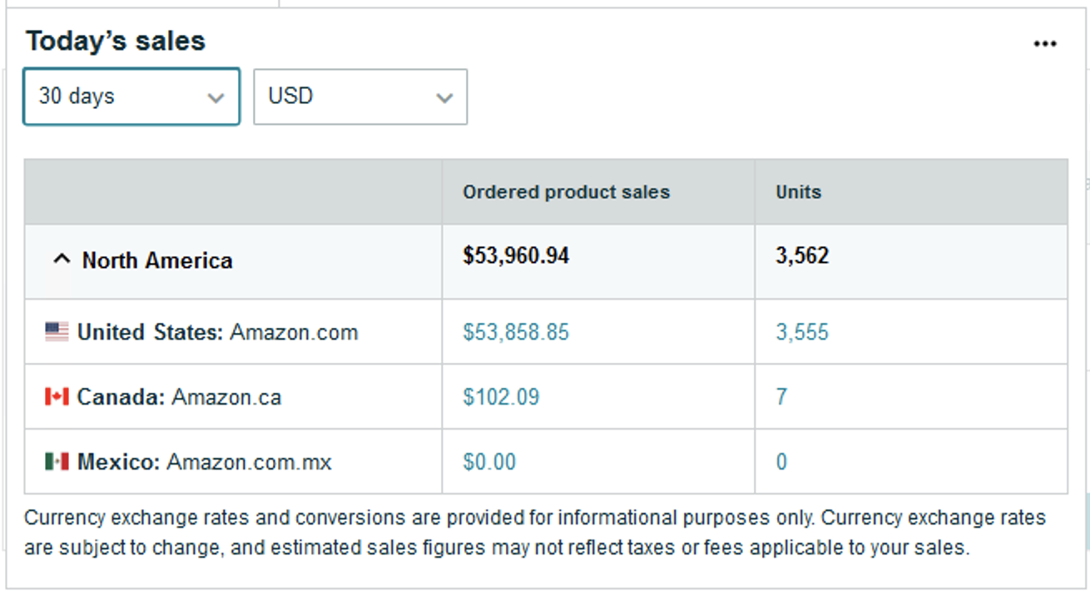Click the United States: Amazon.com row label
This screenshot has width=1090, height=596.
tap(217, 333)
